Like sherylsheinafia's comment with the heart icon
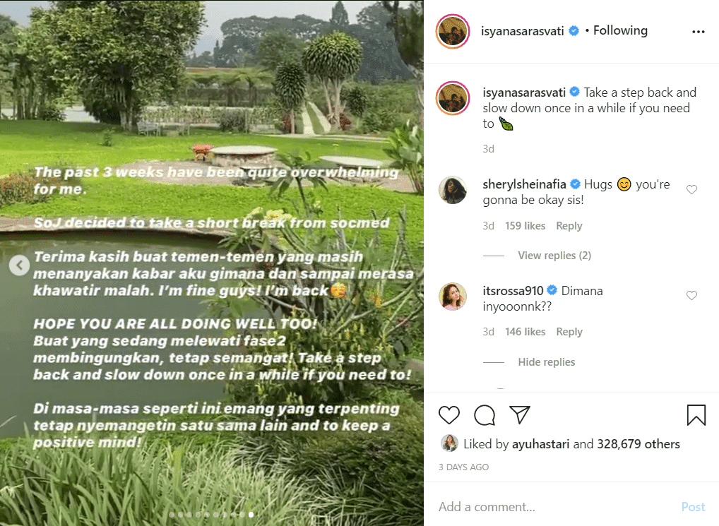The width and height of the screenshot is (719, 526). [691, 189]
